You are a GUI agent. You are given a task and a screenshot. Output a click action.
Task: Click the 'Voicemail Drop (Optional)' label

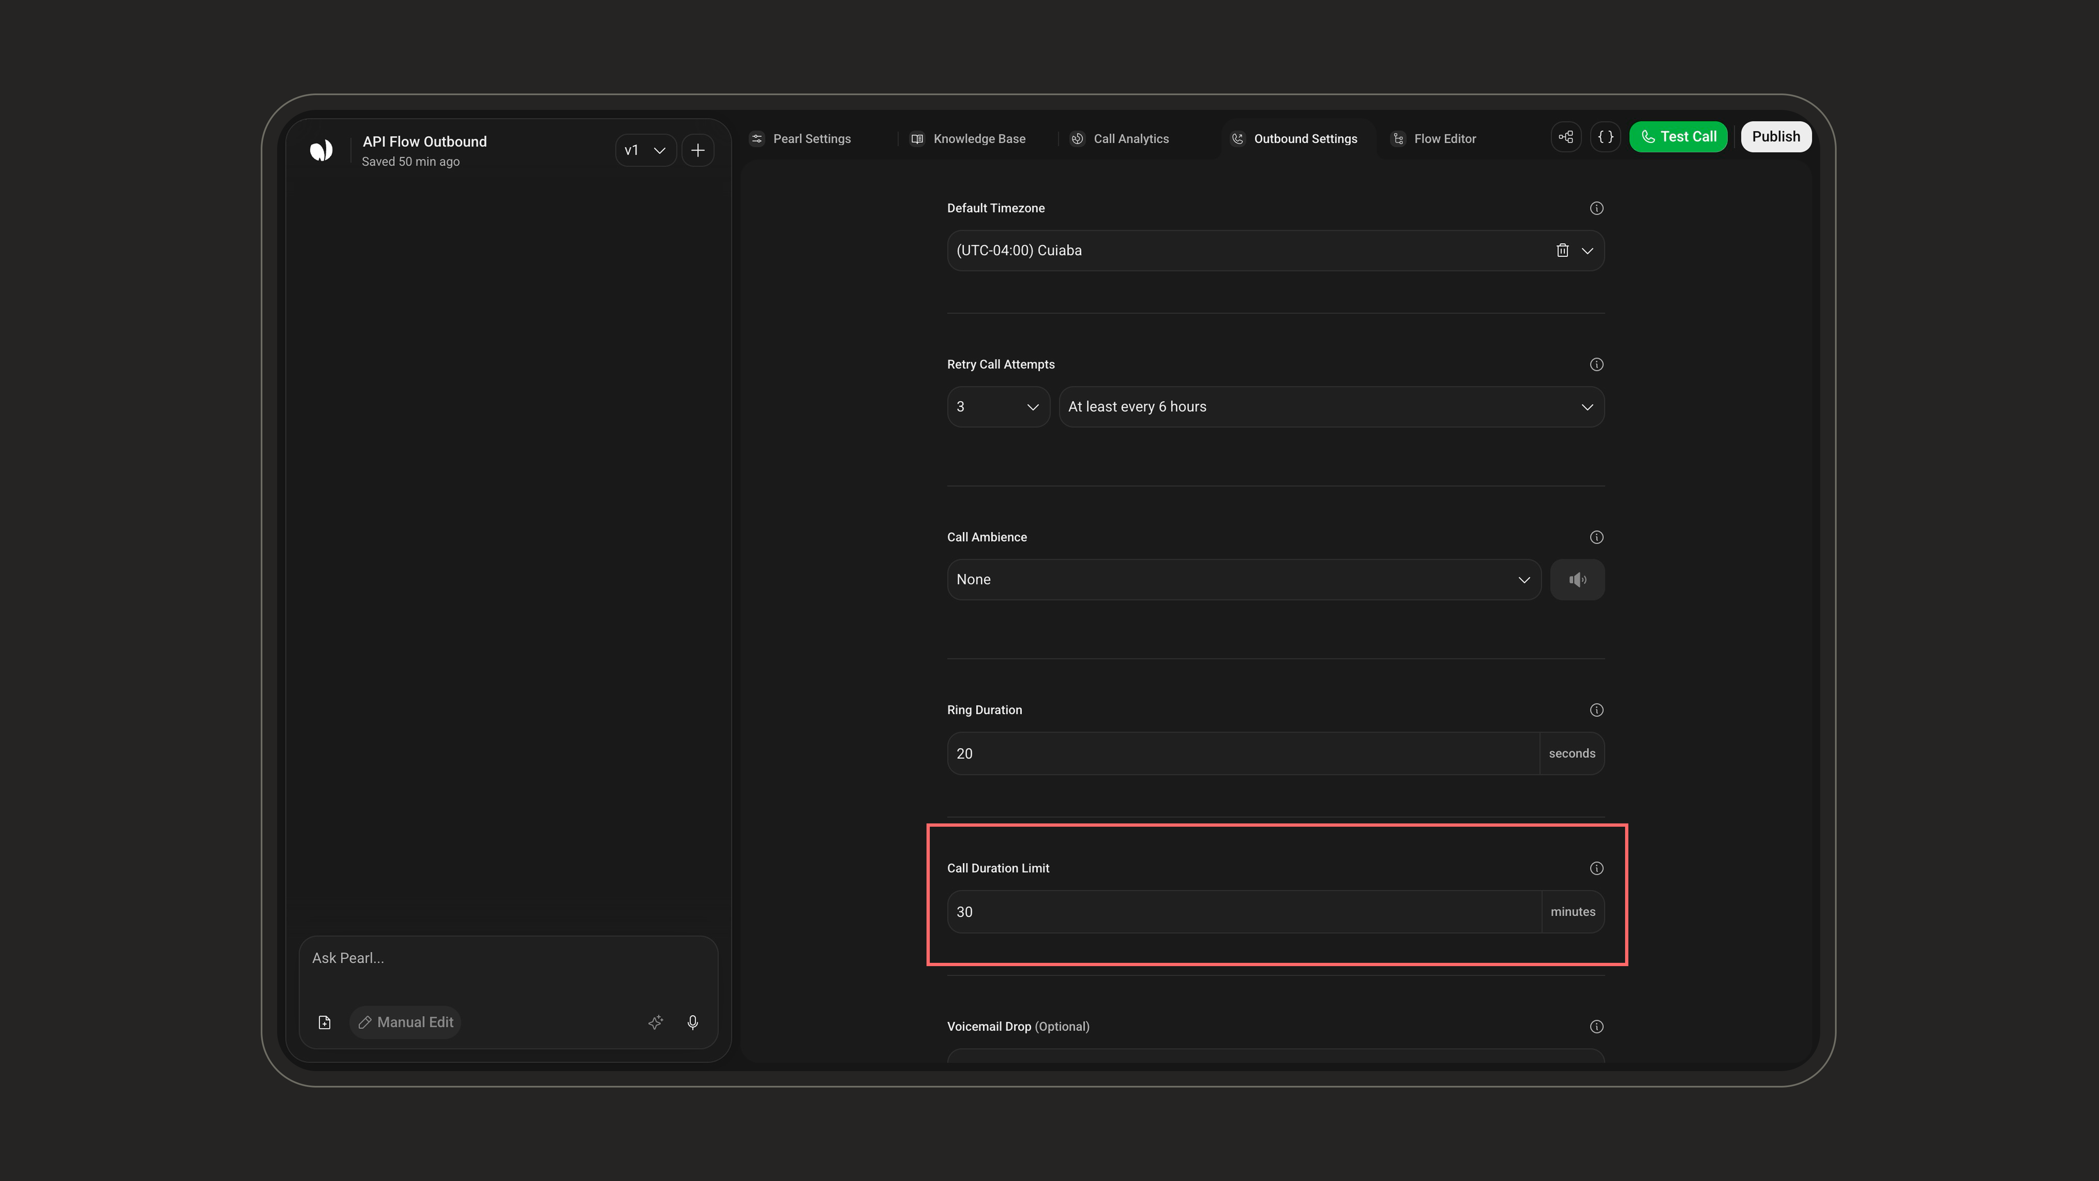coord(1018,1026)
